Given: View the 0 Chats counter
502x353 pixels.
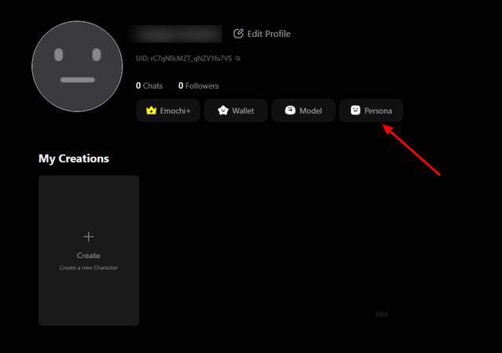Looking at the screenshot, I should tap(149, 86).
